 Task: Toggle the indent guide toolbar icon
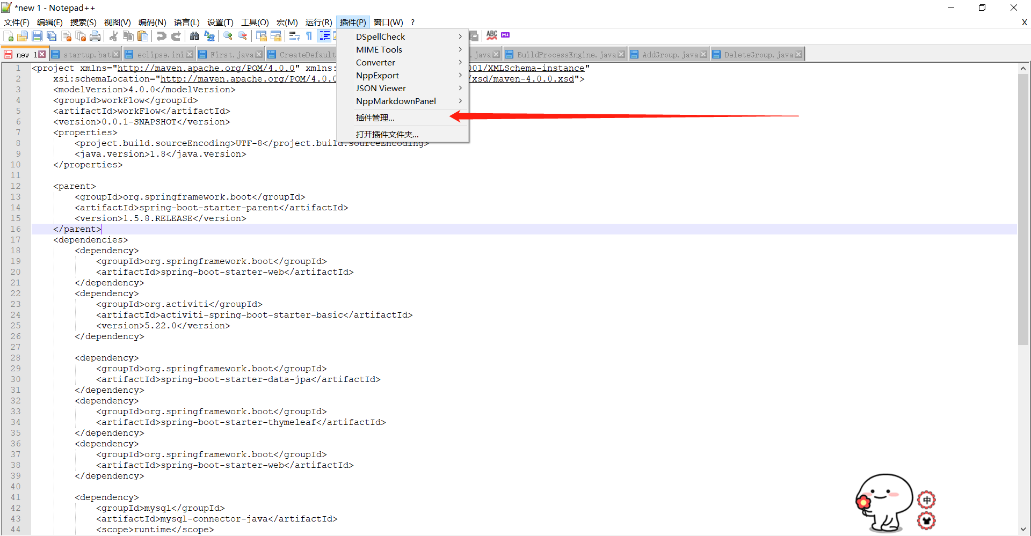324,36
